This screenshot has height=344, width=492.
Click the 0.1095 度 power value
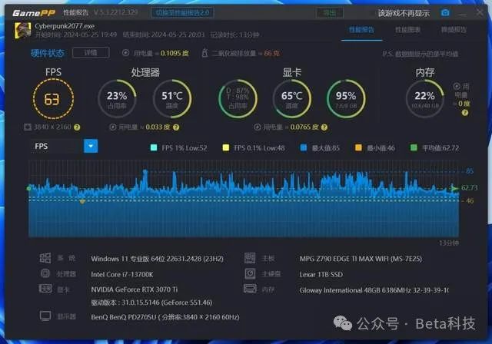point(175,53)
